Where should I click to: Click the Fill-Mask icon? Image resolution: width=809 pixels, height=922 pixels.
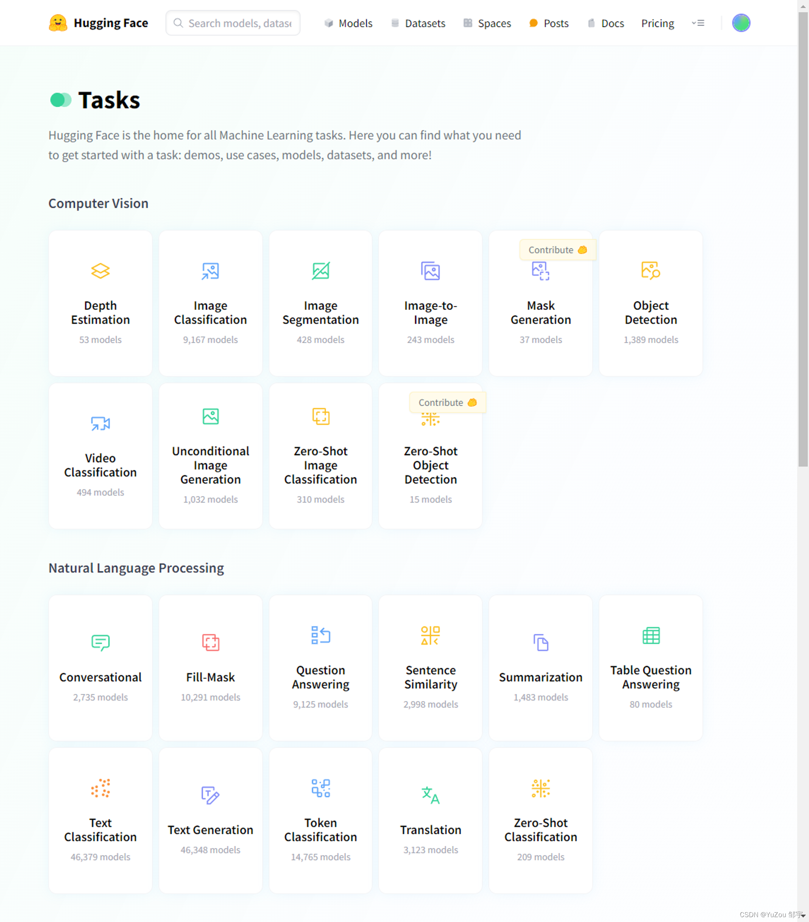(x=210, y=642)
